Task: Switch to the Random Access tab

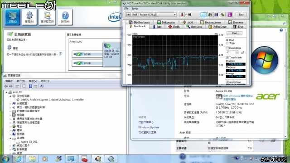Action: (211, 22)
